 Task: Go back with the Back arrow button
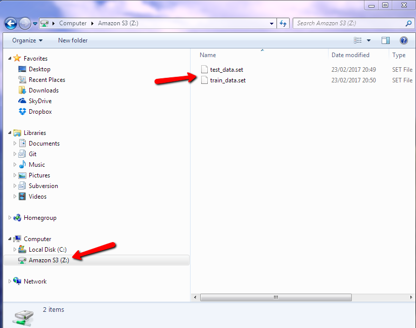11,24
